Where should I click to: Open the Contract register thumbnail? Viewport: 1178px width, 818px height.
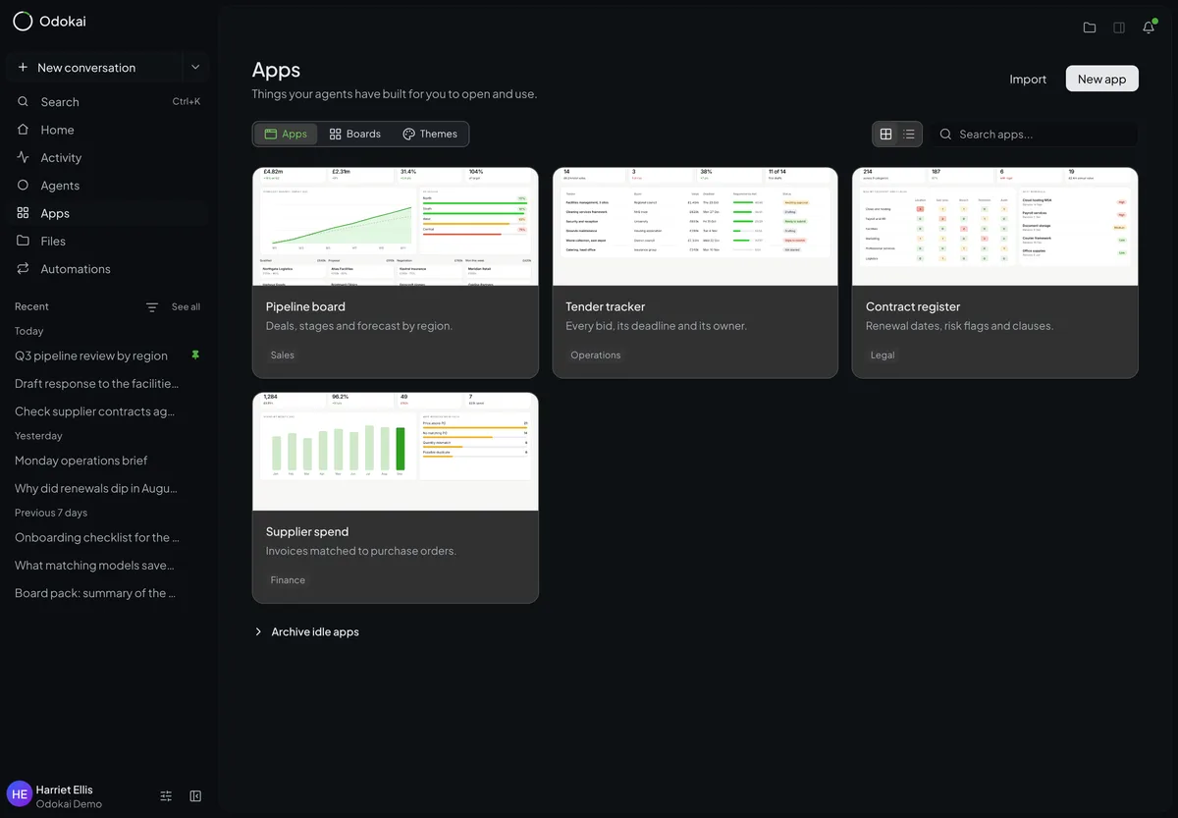point(995,227)
